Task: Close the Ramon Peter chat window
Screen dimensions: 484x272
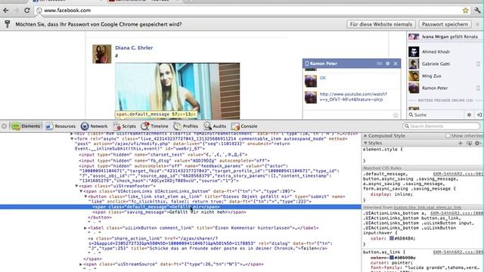Action: click(x=396, y=63)
